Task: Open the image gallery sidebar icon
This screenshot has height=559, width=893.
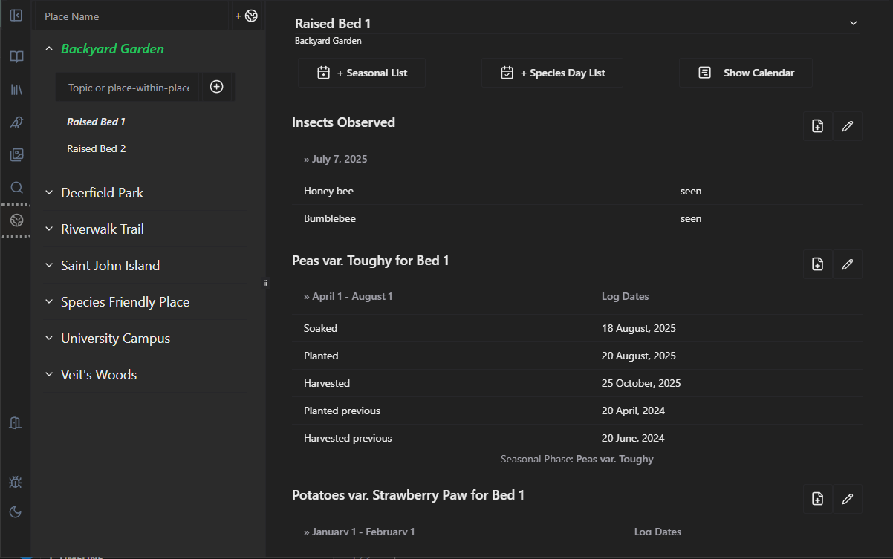Action: (x=16, y=155)
